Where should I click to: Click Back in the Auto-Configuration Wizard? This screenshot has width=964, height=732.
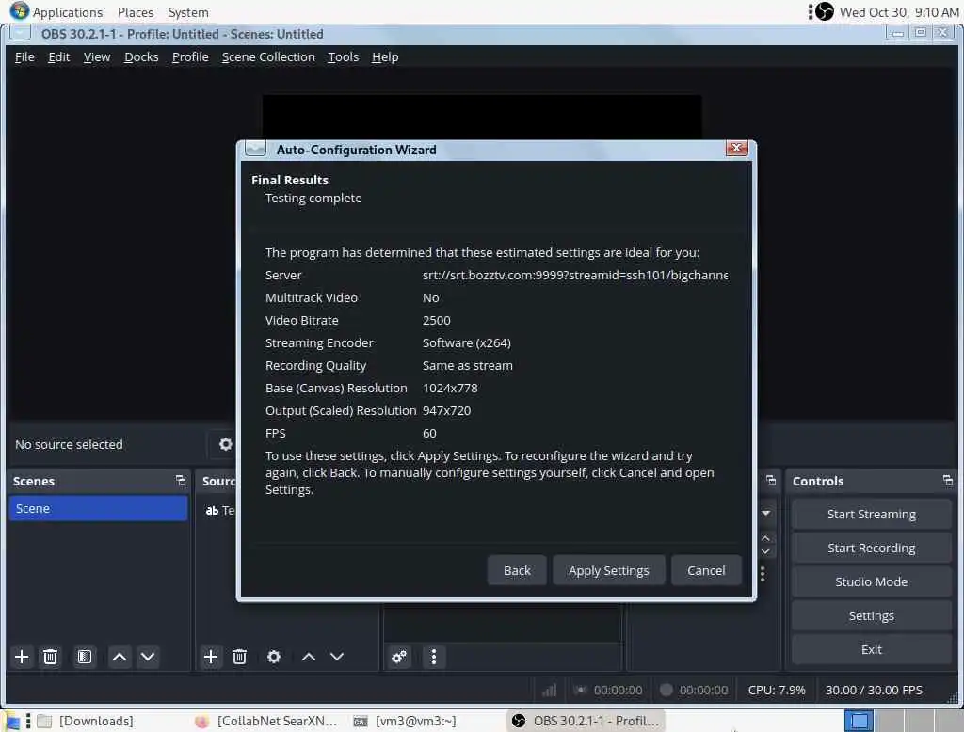click(x=517, y=570)
